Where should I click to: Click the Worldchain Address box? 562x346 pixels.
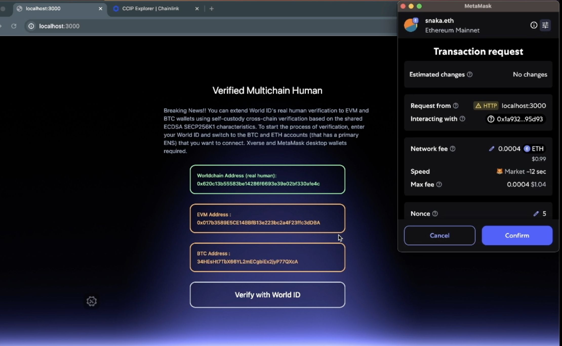tap(267, 179)
